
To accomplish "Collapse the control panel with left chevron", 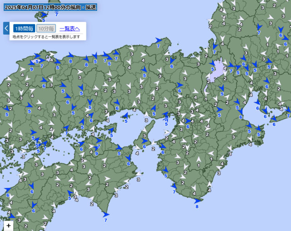I will (6, 28).
